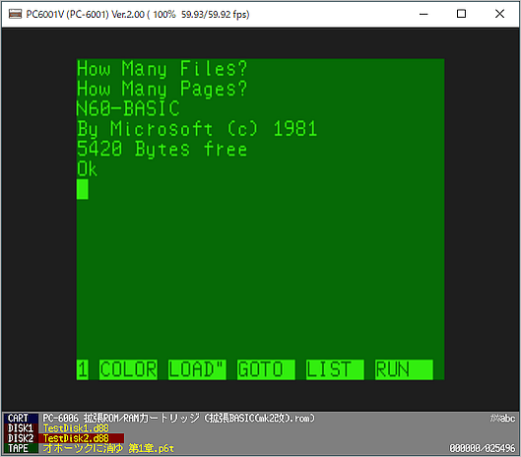Click the COLOR function key label

[x=128, y=369]
